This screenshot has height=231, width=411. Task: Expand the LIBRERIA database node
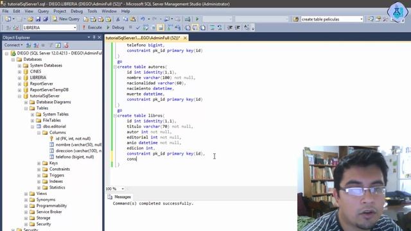point(19,78)
